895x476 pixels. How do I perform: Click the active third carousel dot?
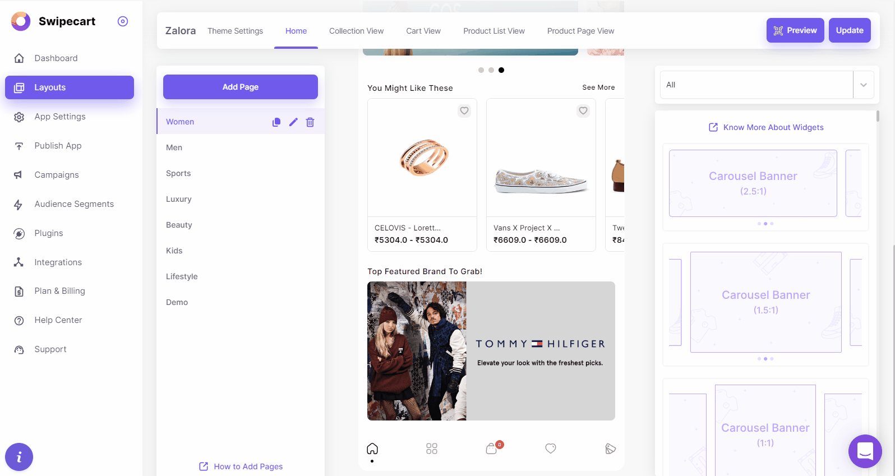pyautogui.click(x=501, y=70)
